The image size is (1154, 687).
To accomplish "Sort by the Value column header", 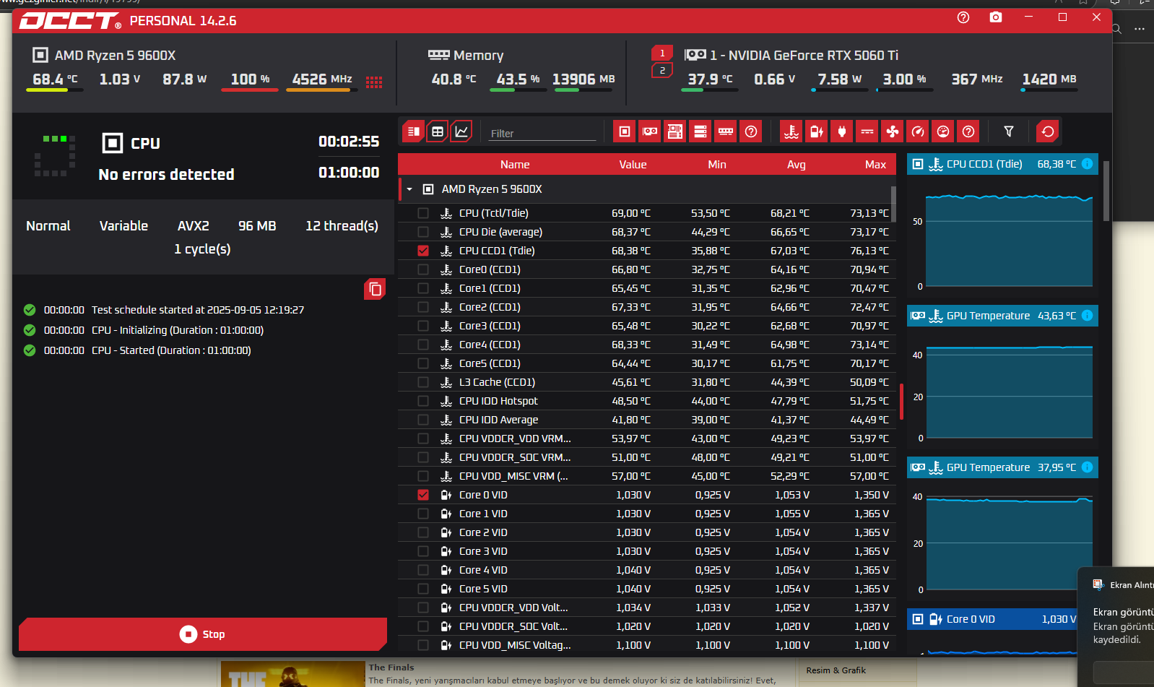I will point(633,165).
